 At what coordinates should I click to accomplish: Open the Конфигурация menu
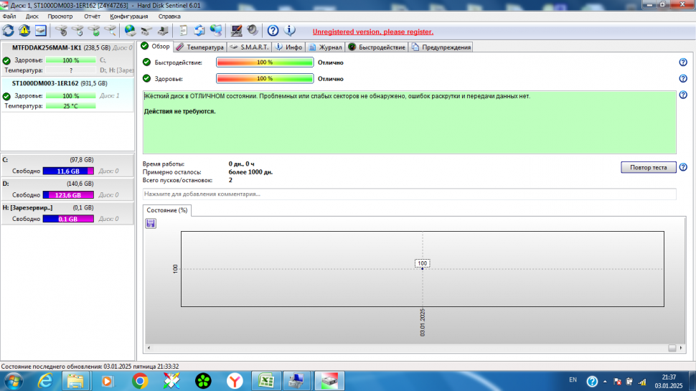pyautogui.click(x=128, y=17)
